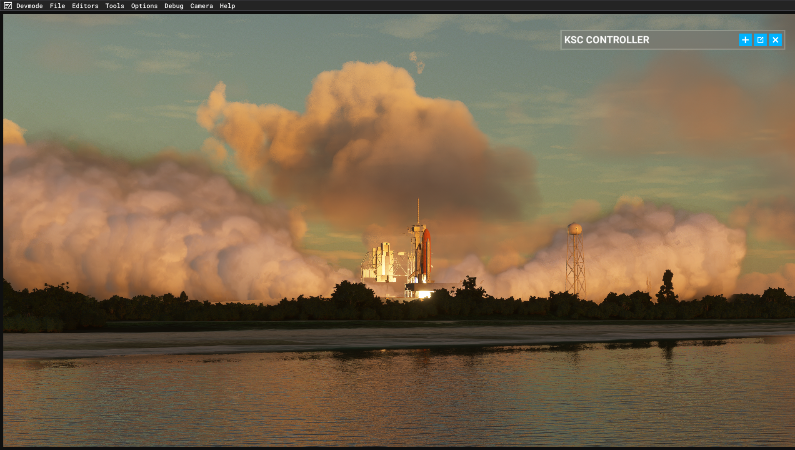Open the Options menu
795x450 pixels.
144,6
